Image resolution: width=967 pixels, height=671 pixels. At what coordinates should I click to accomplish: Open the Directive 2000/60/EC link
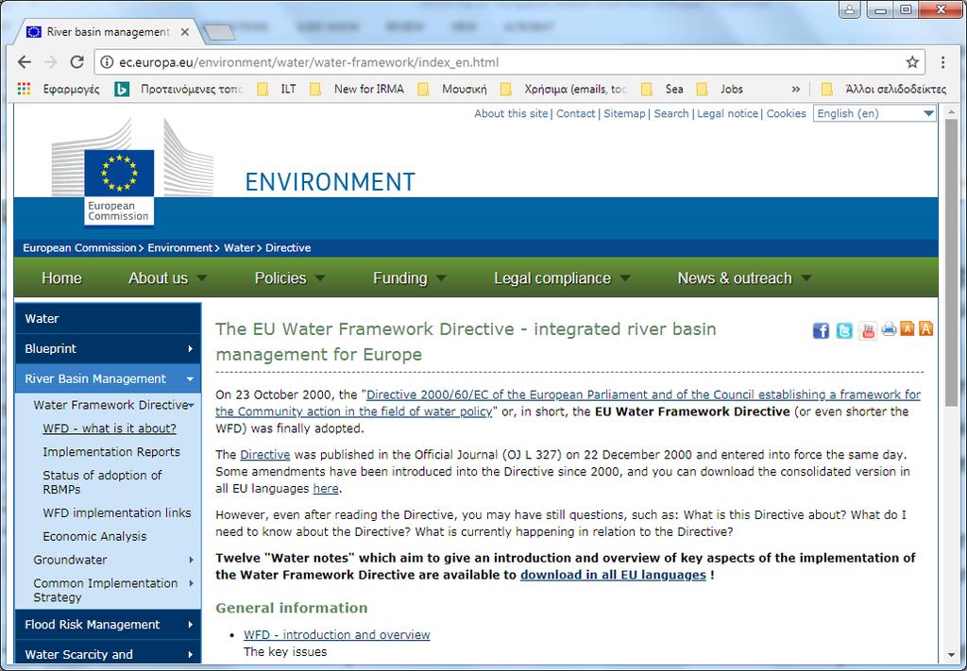pos(568,403)
